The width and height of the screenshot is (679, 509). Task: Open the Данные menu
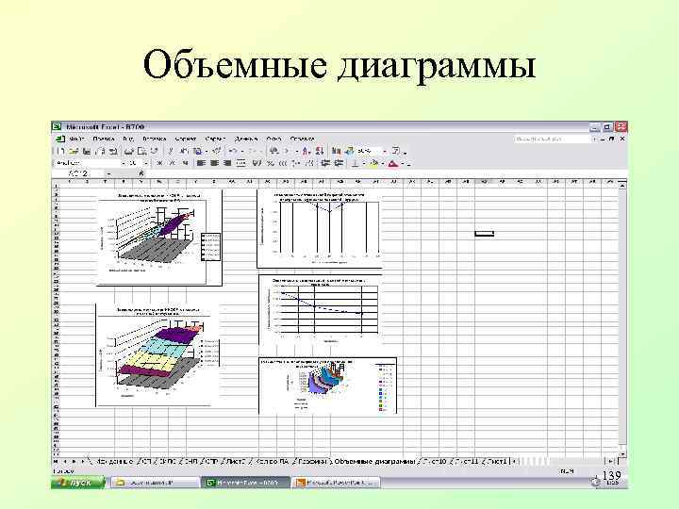click(245, 139)
